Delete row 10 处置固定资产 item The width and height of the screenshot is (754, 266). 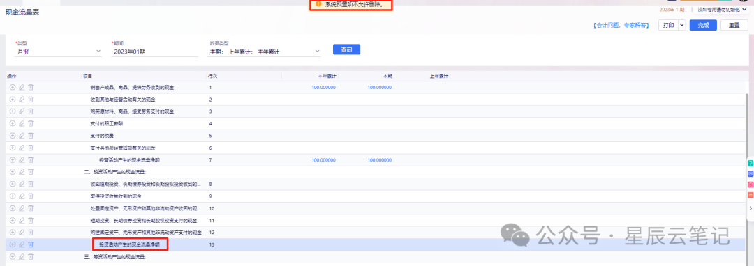[x=31, y=208]
